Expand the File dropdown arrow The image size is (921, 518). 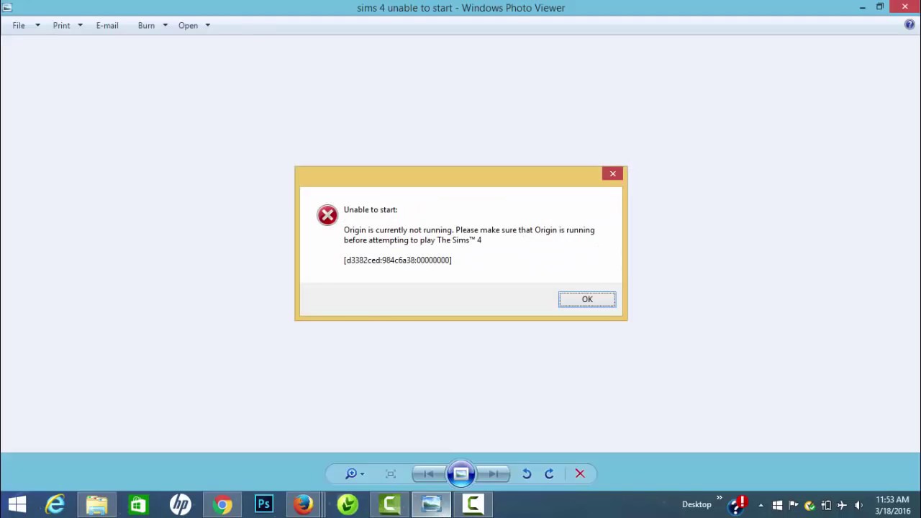[x=37, y=25]
